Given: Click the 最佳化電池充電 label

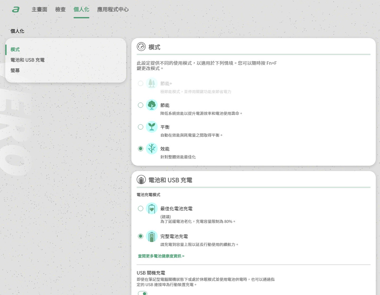Looking at the screenshot, I should (176, 209).
